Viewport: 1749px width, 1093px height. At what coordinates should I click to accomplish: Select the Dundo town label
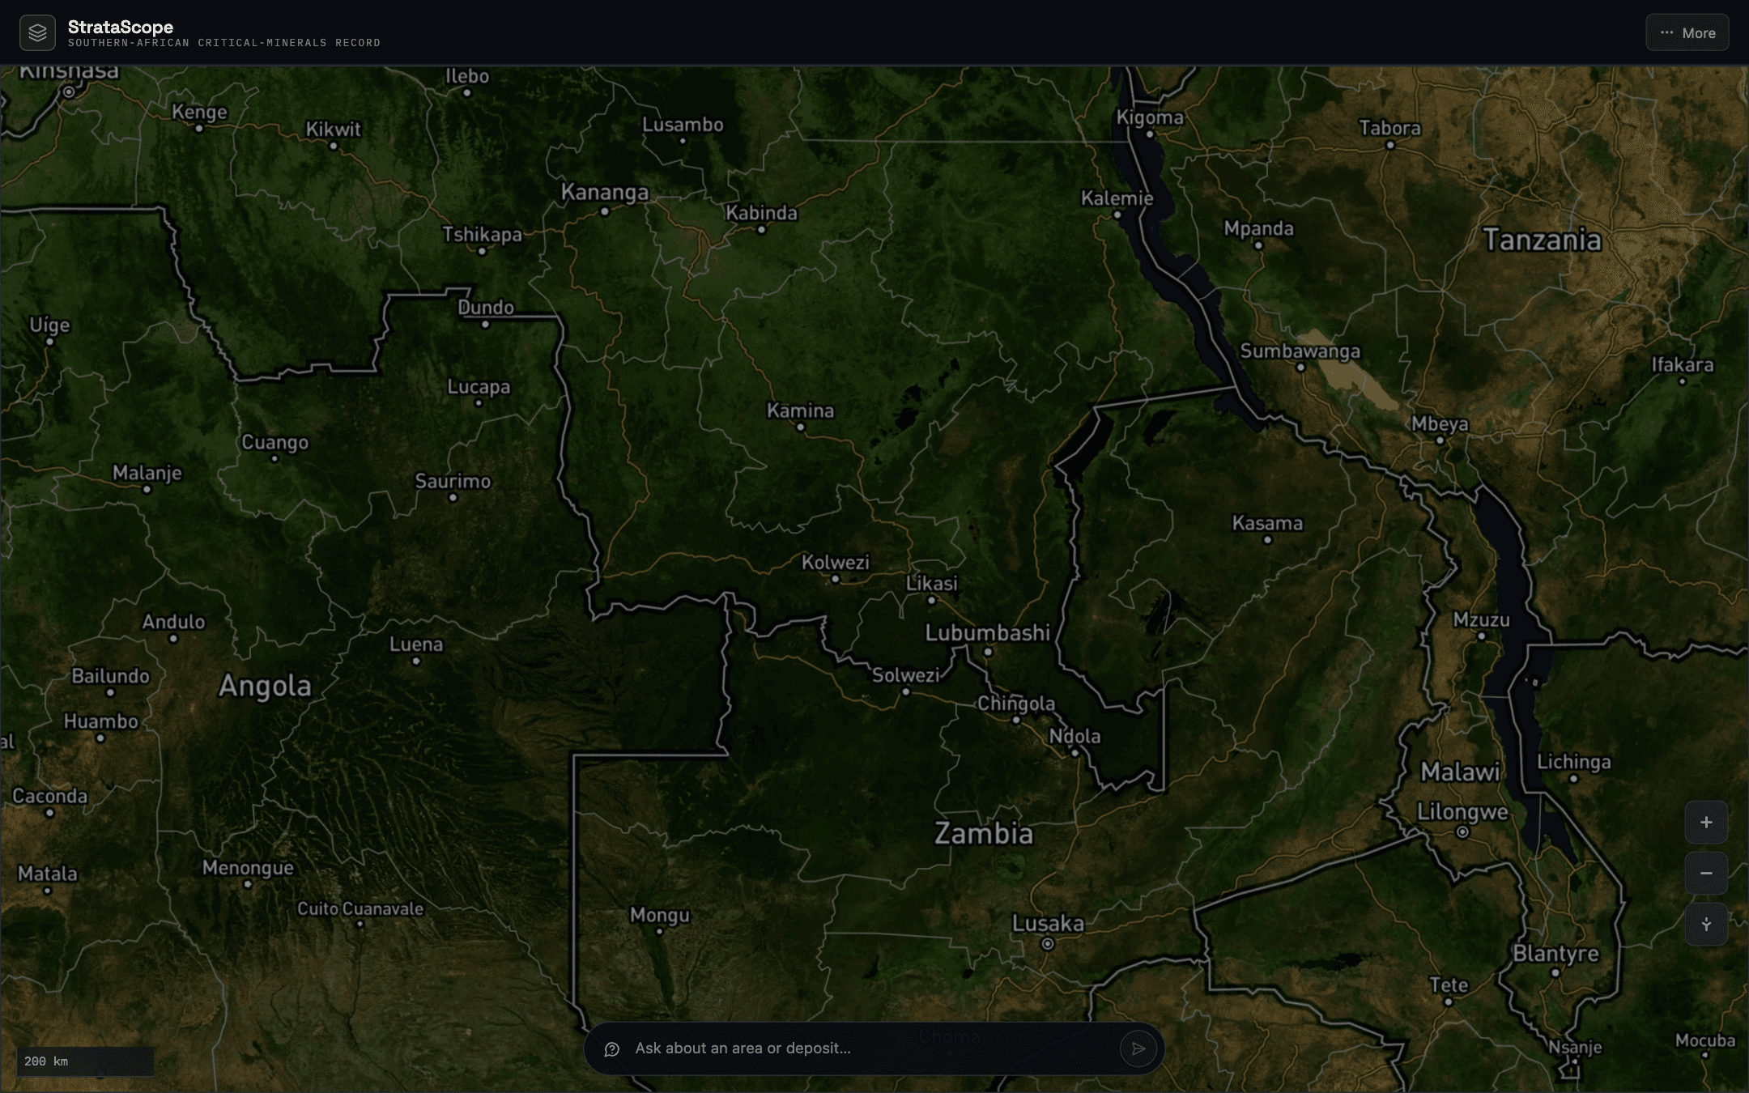485,308
